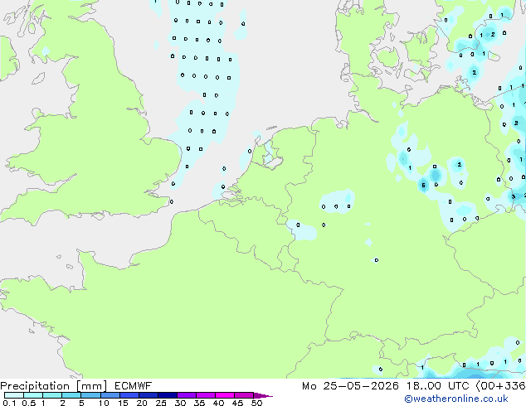526x406 pixels.
Task: Choose the 10–15 mm blue legend swatch
Action: 110,395
